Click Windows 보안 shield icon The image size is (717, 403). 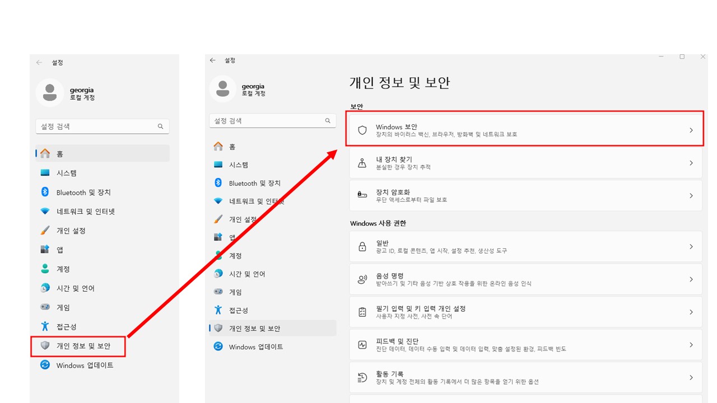362,130
